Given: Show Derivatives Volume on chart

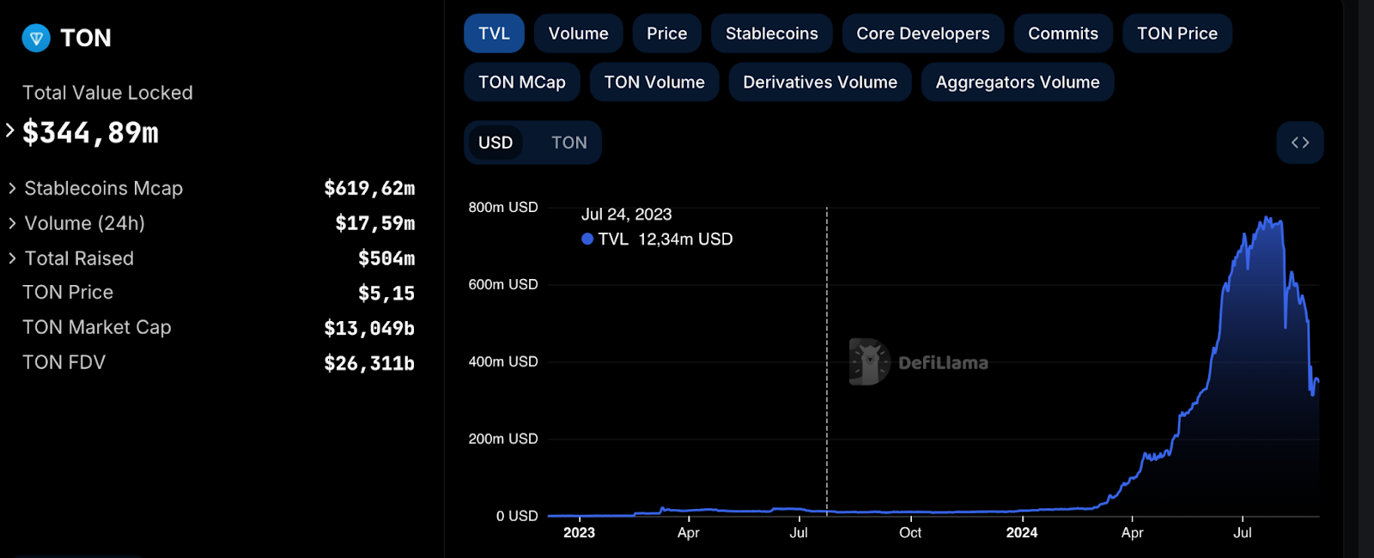Looking at the screenshot, I should click(x=819, y=82).
